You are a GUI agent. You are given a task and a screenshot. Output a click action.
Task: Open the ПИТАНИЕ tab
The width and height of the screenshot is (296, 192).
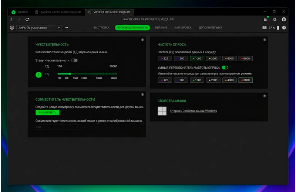tap(161, 28)
